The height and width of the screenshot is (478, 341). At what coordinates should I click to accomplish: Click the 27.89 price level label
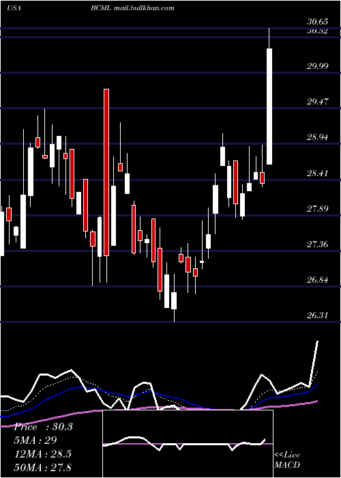pos(318,208)
